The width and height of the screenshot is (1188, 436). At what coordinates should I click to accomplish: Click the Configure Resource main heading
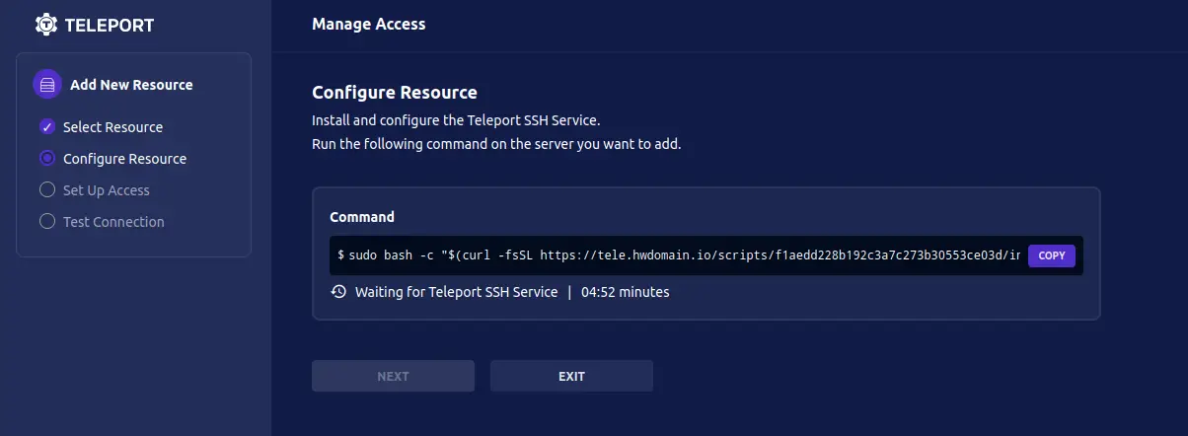(395, 93)
